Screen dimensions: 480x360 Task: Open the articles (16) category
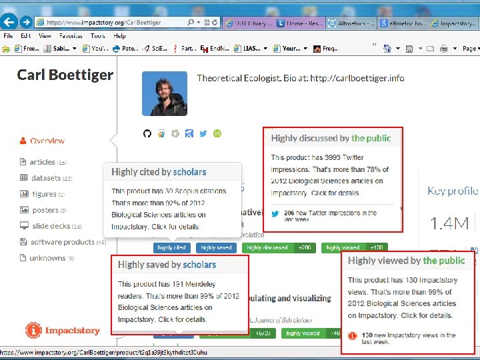click(x=43, y=162)
